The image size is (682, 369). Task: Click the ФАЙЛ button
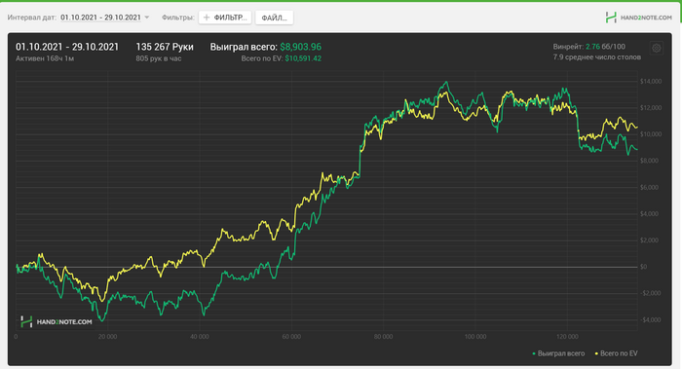click(x=274, y=18)
